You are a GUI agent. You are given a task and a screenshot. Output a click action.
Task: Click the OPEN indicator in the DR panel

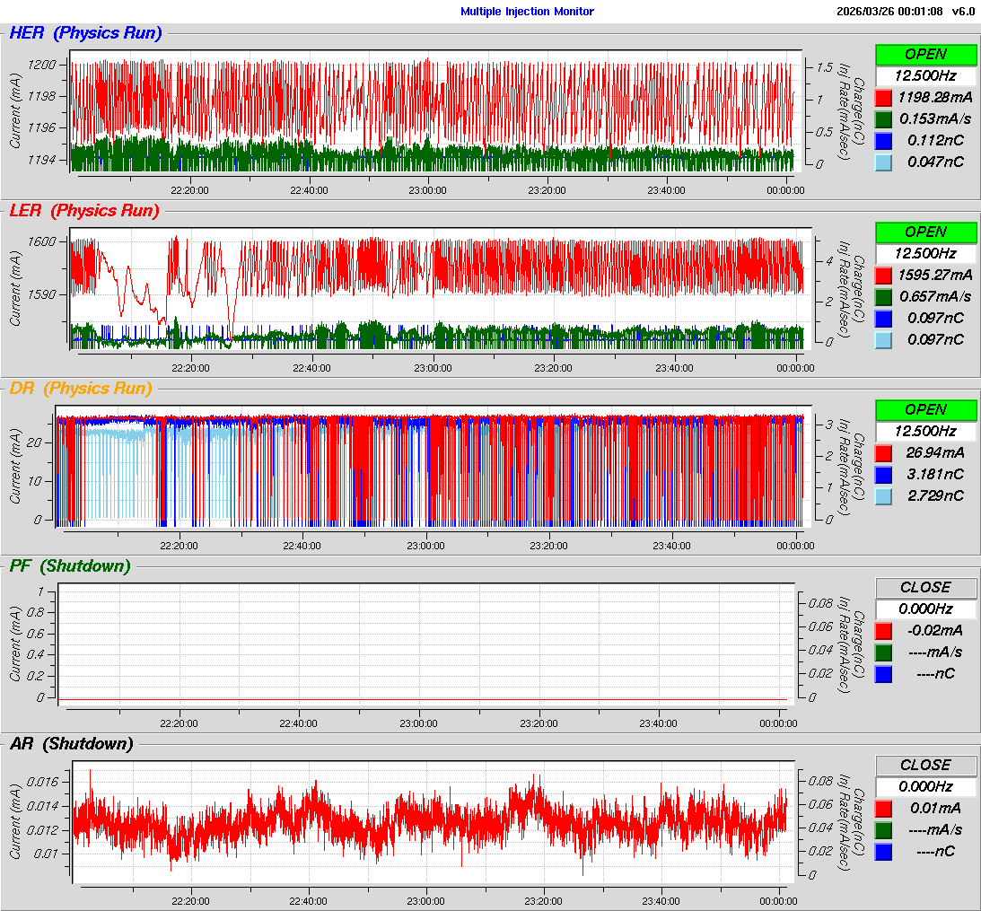pyautogui.click(x=925, y=409)
